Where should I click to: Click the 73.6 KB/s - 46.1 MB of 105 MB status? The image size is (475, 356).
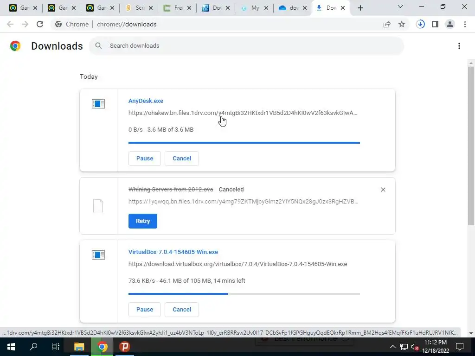coord(186,280)
